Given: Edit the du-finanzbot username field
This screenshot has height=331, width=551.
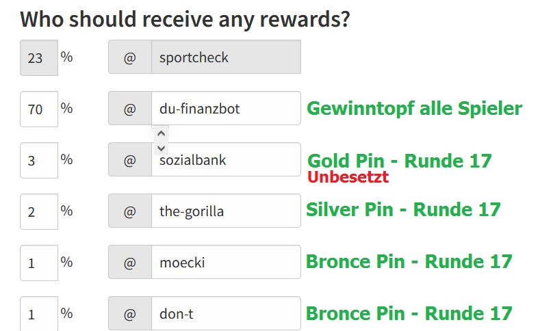Looking at the screenshot, I should point(227,108).
